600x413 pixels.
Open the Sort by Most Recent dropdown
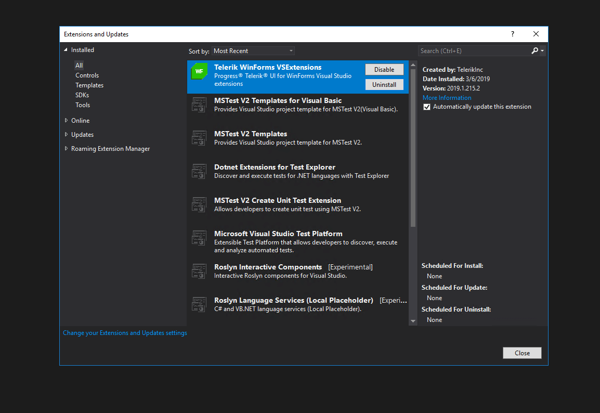(253, 51)
